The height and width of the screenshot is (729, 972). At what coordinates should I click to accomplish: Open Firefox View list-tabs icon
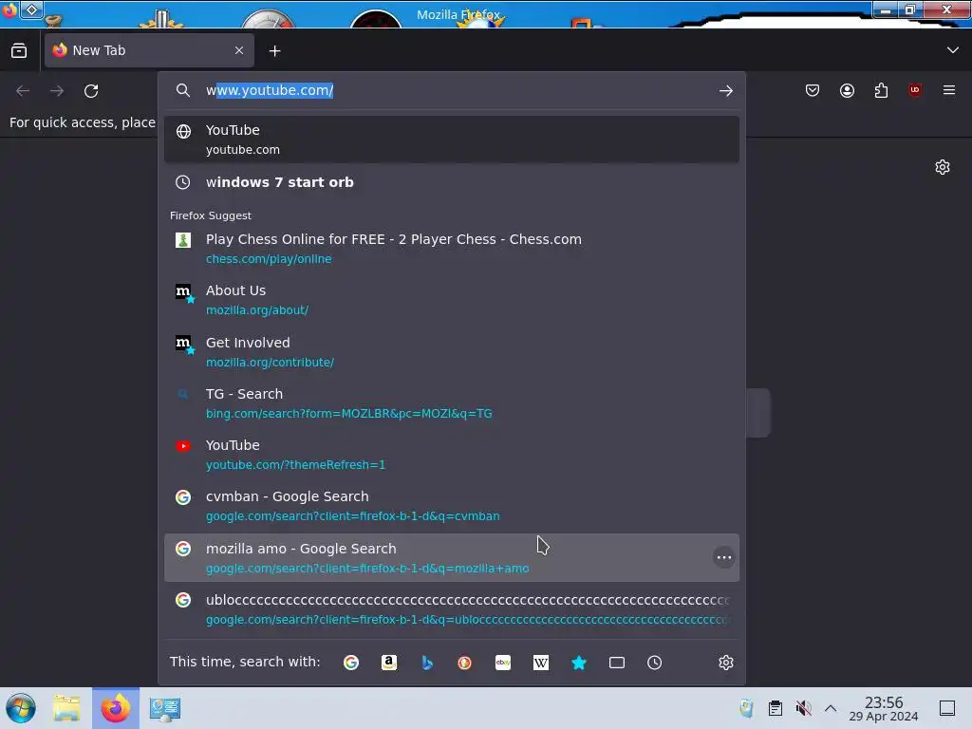19,50
